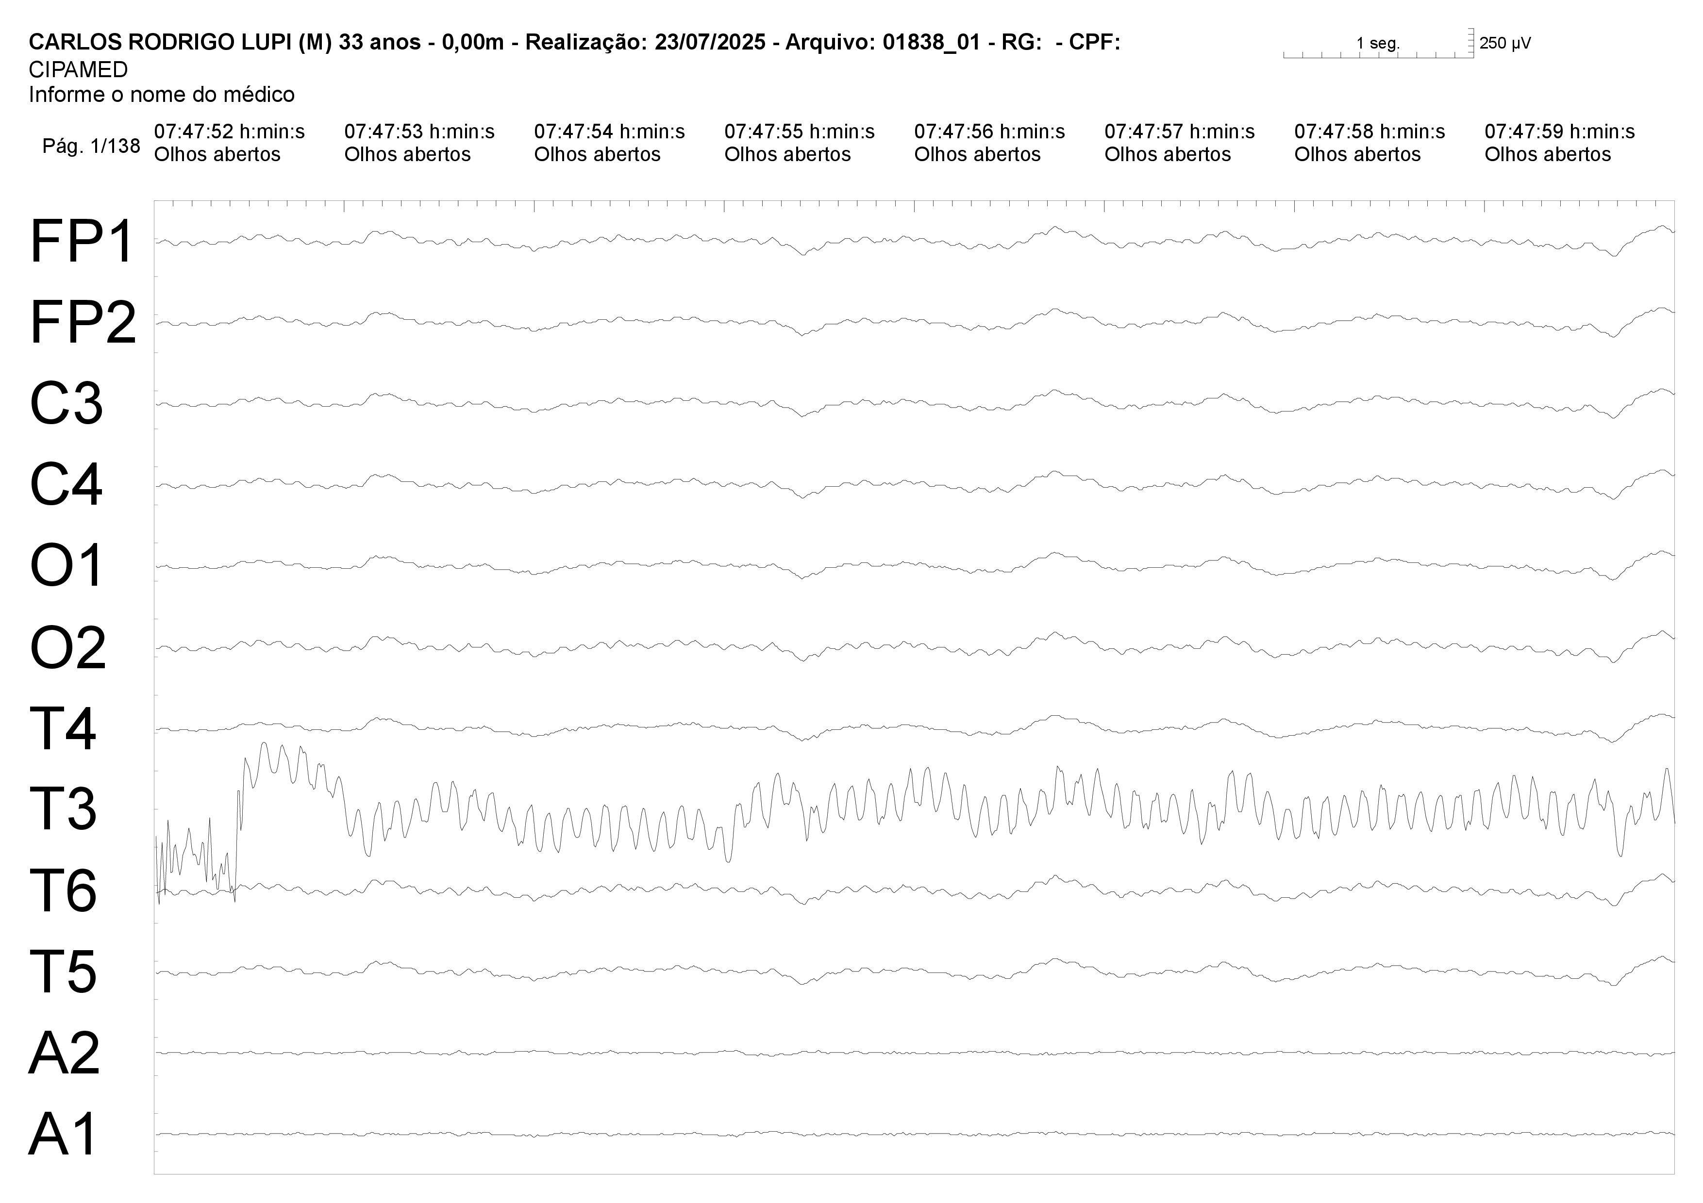Click the 07:47:53 time marker
Screen dimensions: 1703x1203
pos(419,132)
